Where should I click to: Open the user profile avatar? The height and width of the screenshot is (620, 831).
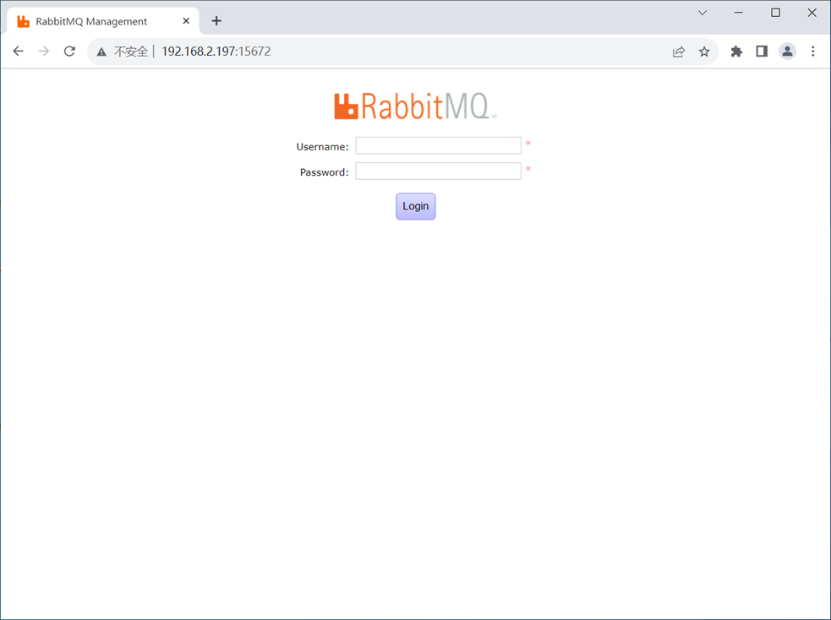(x=788, y=52)
